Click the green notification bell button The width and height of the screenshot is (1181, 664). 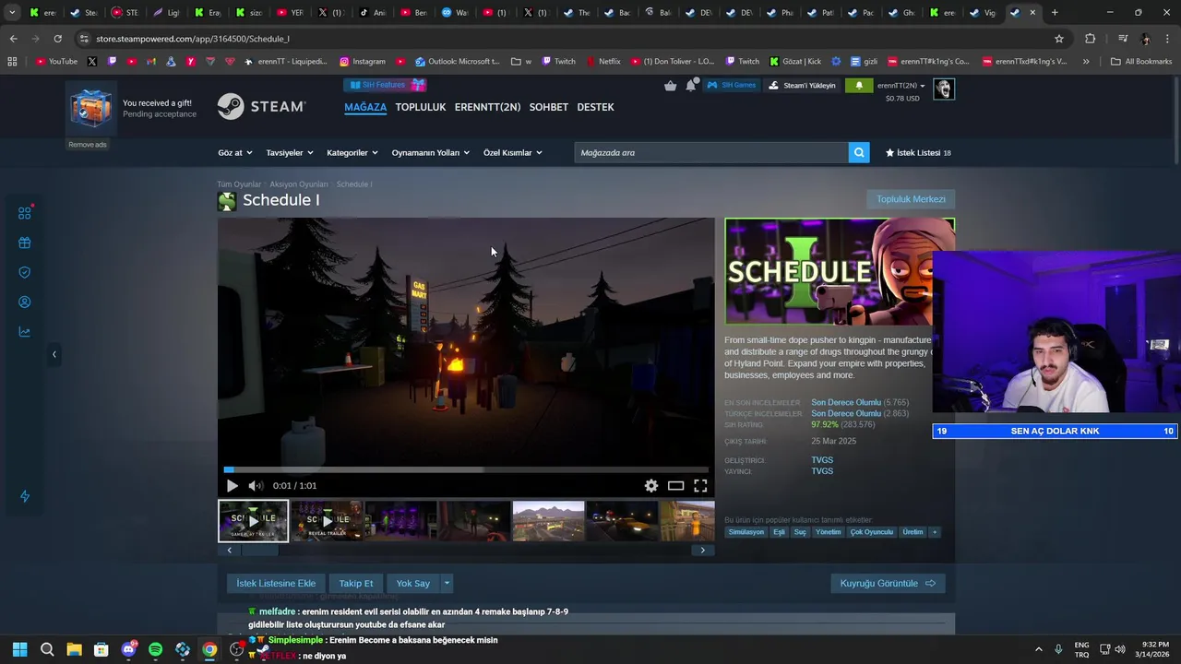point(859,86)
